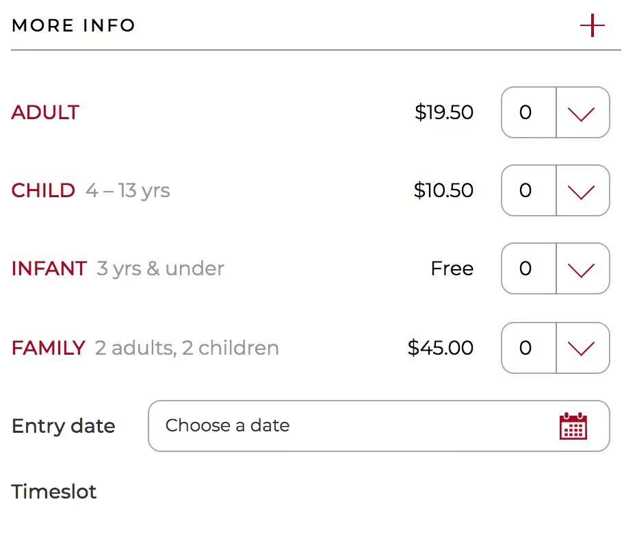Click the $45.00 family price
Image resolution: width=624 pixels, height=541 pixels.
pos(440,348)
